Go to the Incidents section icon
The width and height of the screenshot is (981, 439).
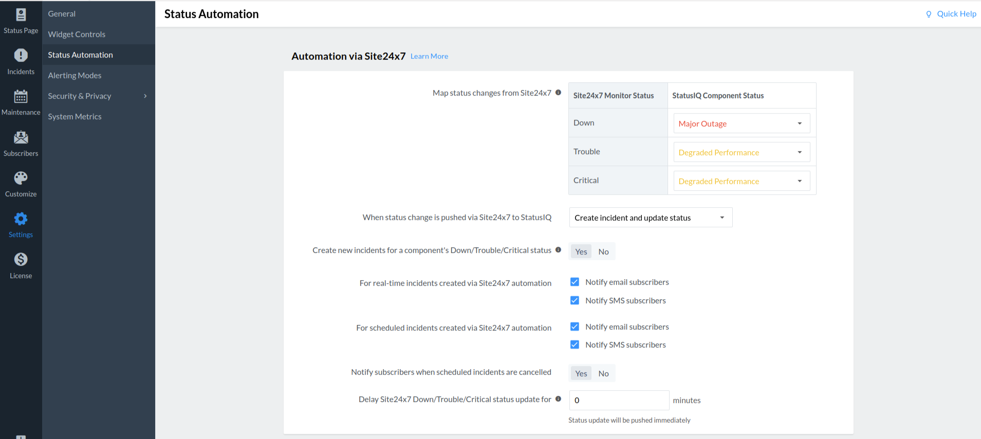coord(21,56)
